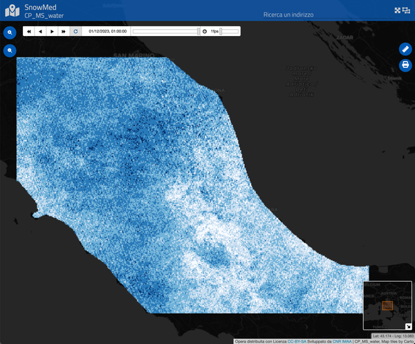This screenshot has height=344, width=415.
Task: Click the zoom in magnifier button
Action: point(10,33)
